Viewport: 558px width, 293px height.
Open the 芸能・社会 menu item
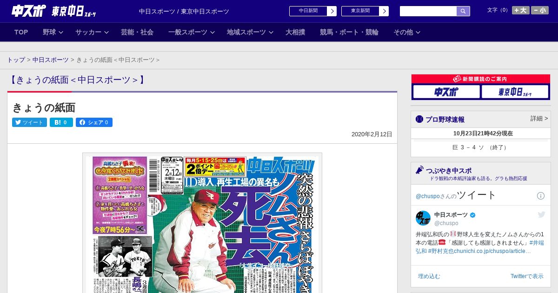click(x=137, y=32)
